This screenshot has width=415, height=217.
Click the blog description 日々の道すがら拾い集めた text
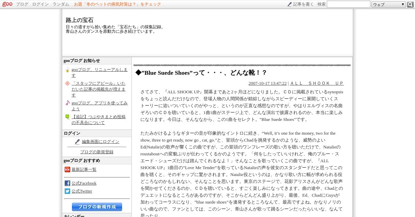[x=116, y=29]
